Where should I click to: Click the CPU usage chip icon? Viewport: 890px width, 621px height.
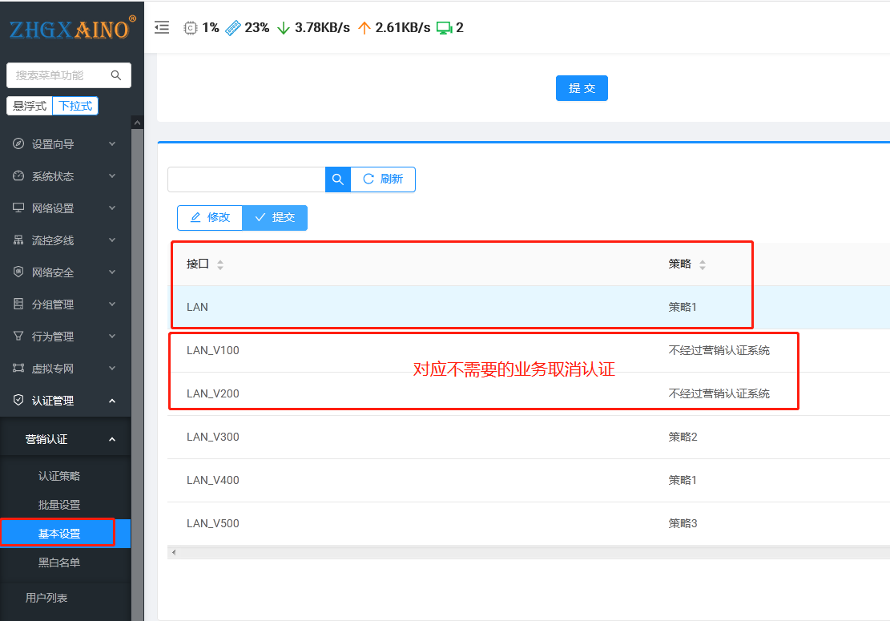191,27
